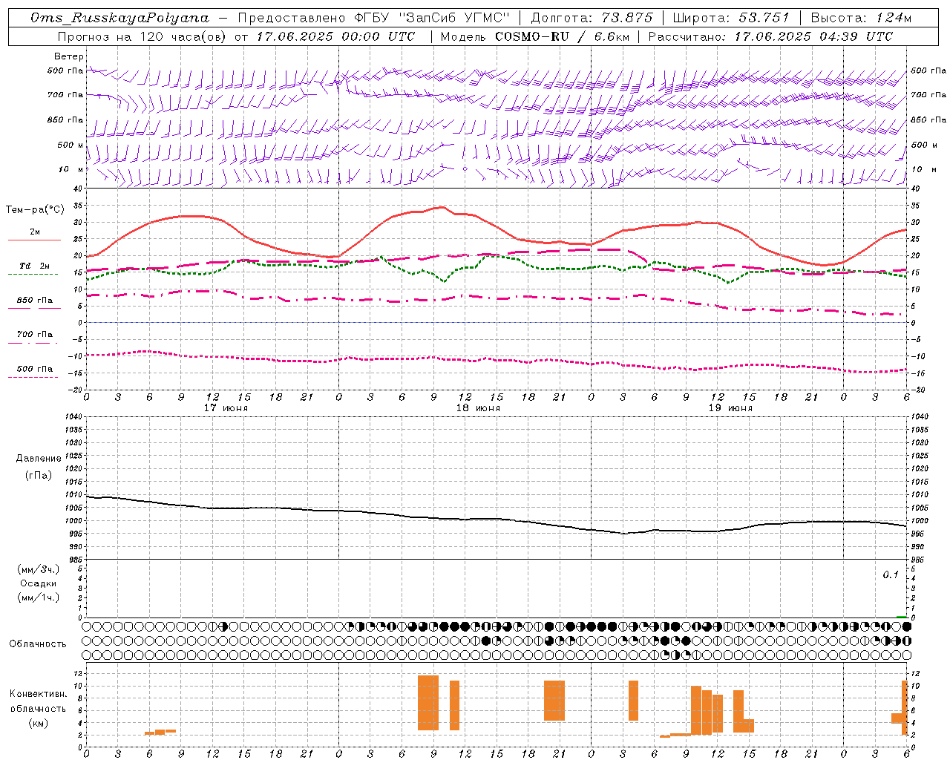
Task: Click the 'Td 2м' dew point legend entry
Action: pyautogui.click(x=34, y=266)
